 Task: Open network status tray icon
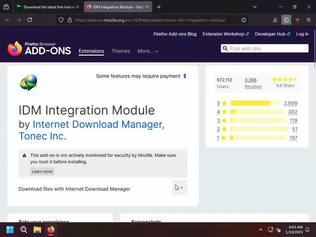270,230
